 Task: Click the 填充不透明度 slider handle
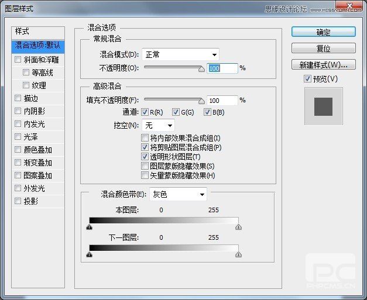(201, 101)
